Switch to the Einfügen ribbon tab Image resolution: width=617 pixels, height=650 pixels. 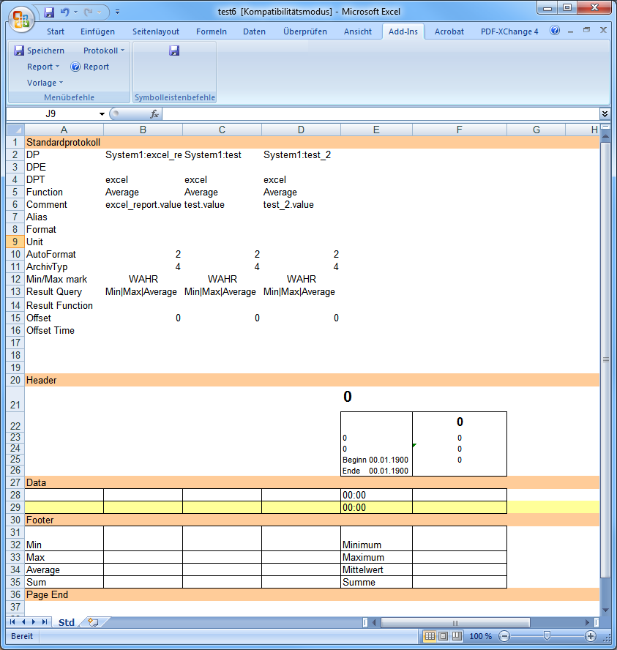[97, 31]
